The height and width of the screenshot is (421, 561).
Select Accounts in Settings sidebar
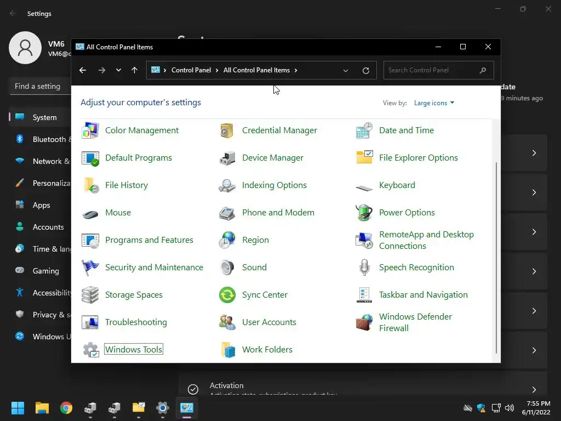[x=41, y=227]
